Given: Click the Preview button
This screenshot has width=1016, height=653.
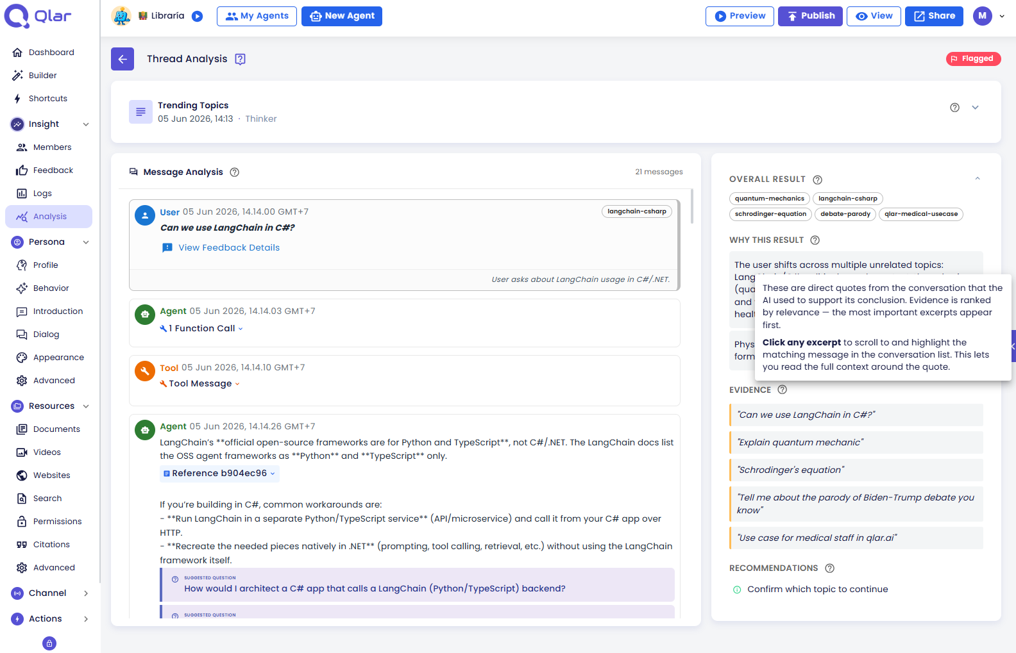Looking at the screenshot, I should click(740, 16).
